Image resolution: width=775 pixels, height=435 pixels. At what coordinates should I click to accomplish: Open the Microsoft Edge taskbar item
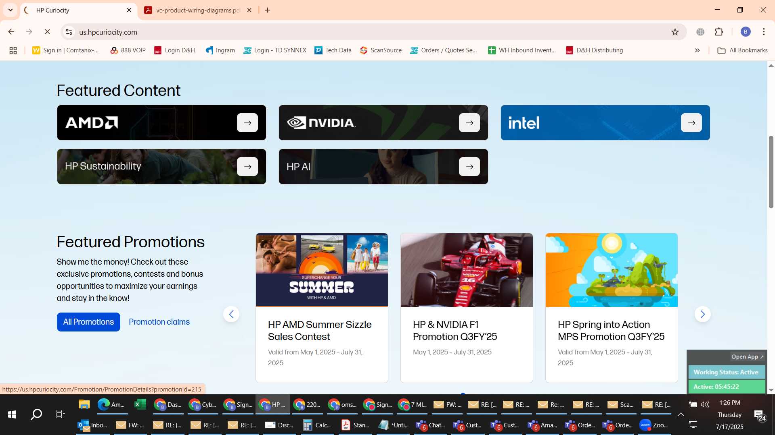[111, 404]
